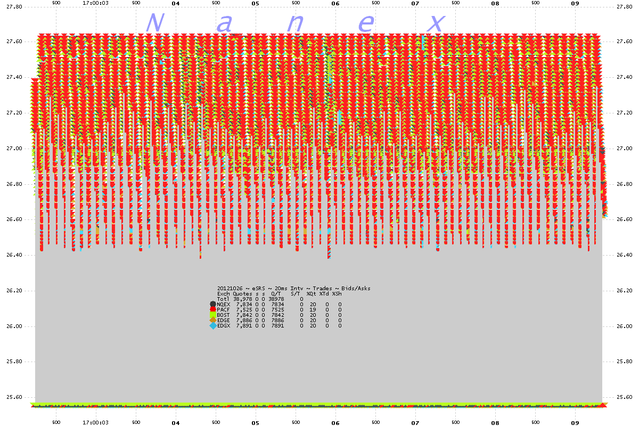The width and height of the screenshot is (639, 426).
Task: Select the 07 second mark on the bottom time axis
Action: pos(415,423)
